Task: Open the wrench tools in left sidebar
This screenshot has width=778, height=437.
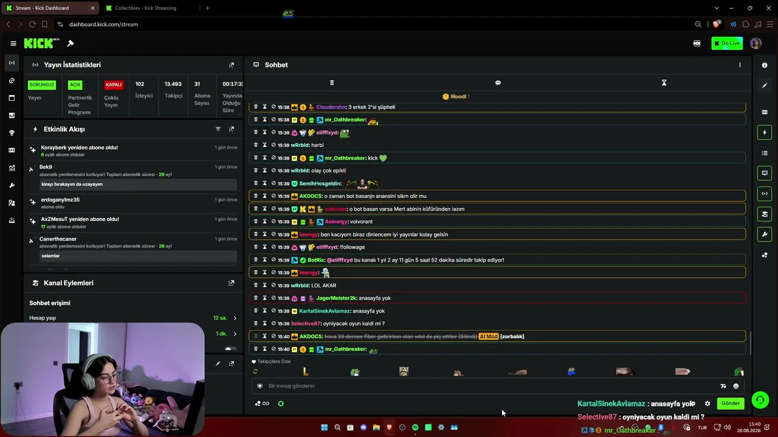Action: point(12,185)
